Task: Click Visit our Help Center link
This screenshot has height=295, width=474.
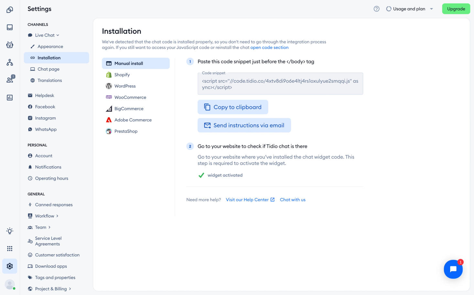Action: 250,200
